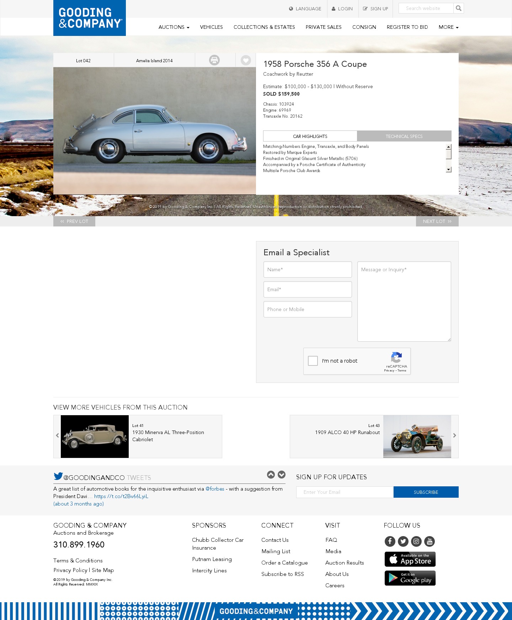This screenshot has height=620, width=512.
Task: Open Order a Catalogue link
Action: pos(284,563)
